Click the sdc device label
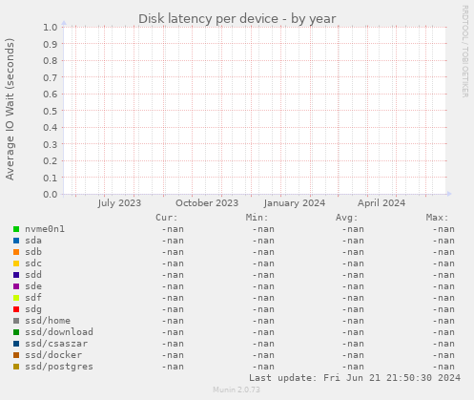 click(33, 263)
